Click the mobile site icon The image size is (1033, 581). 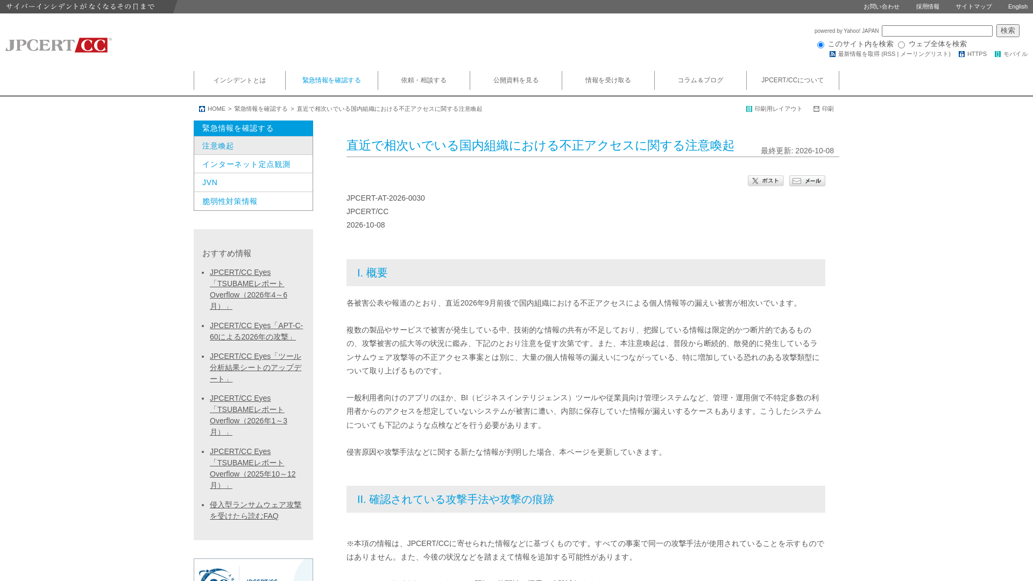click(997, 54)
